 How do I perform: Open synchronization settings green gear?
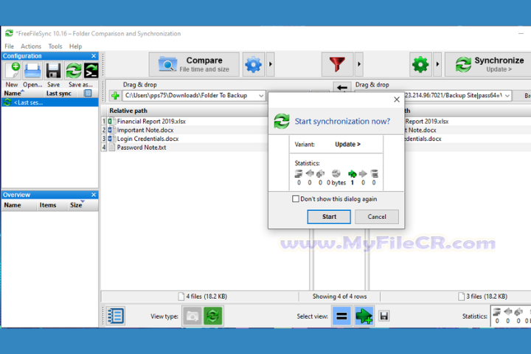click(420, 64)
